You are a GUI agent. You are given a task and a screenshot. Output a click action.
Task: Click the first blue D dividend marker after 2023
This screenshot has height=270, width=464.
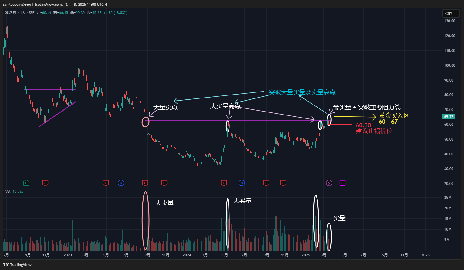(121, 183)
